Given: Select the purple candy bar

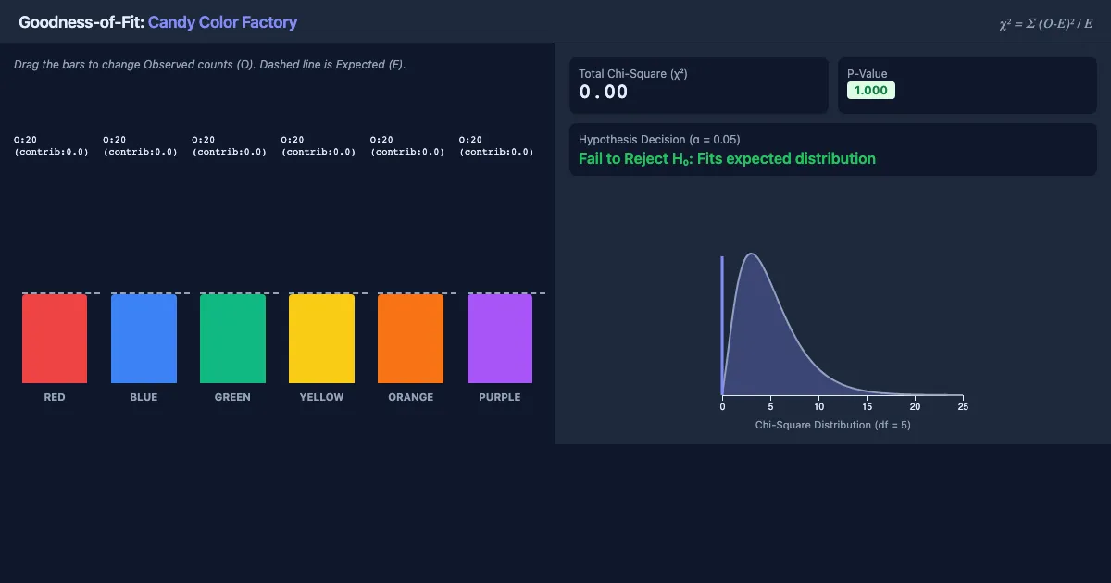Looking at the screenshot, I should coord(500,339).
